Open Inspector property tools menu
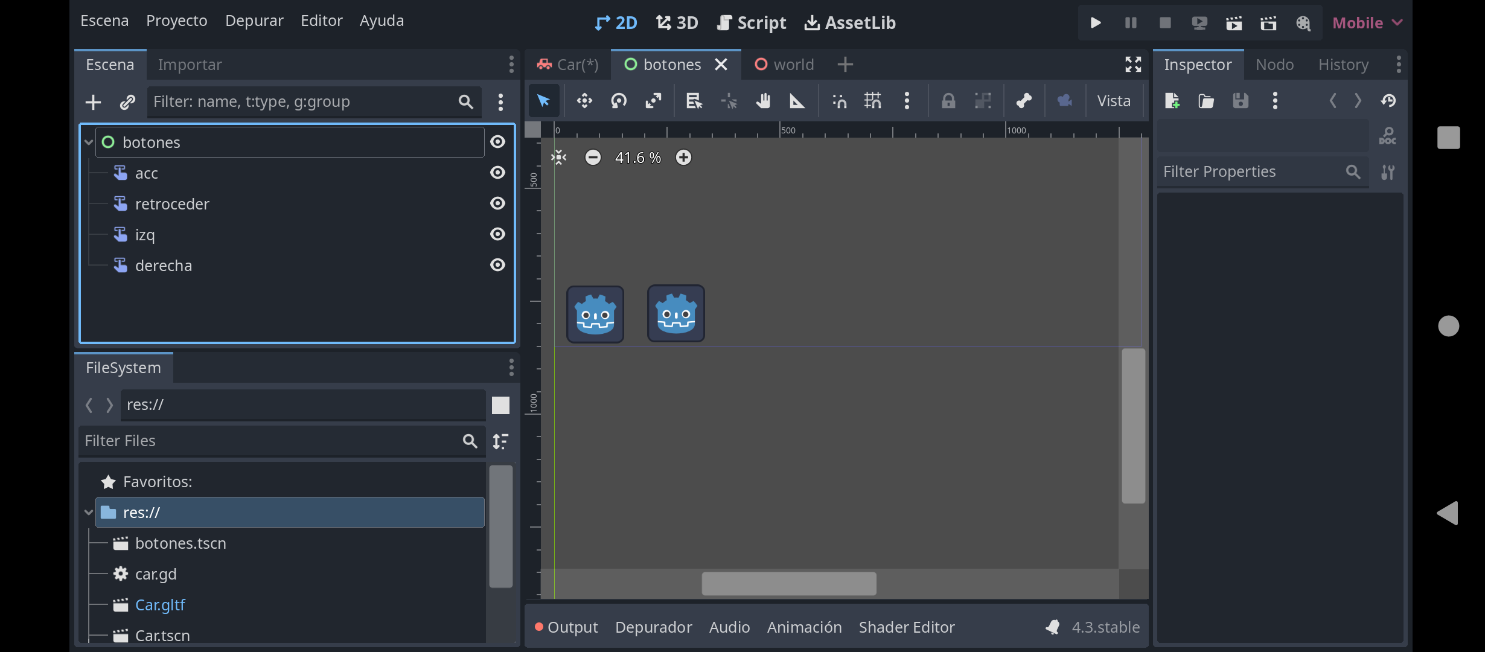The width and height of the screenshot is (1485, 652). point(1387,172)
